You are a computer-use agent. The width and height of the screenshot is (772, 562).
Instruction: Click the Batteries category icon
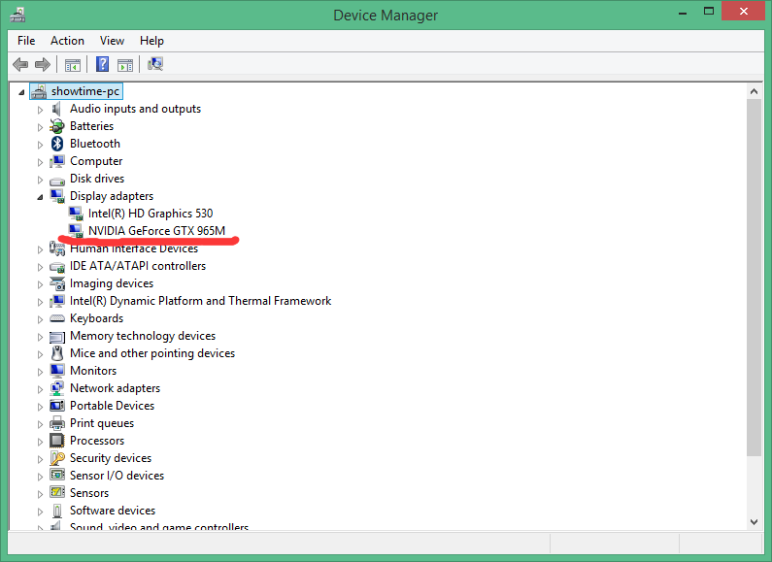click(x=57, y=126)
